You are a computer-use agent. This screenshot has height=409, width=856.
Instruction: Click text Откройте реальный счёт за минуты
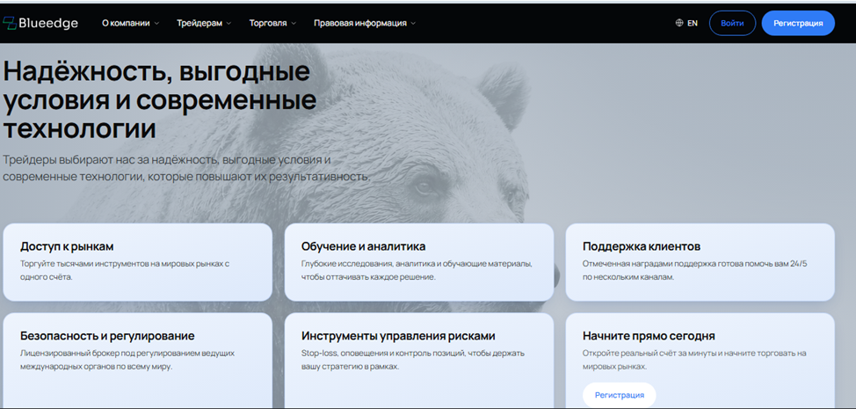click(694, 360)
